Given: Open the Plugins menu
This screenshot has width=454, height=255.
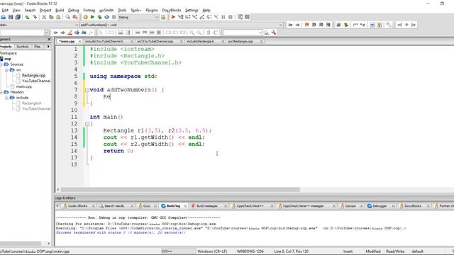Looking at the screenshot, I should 152,10.
